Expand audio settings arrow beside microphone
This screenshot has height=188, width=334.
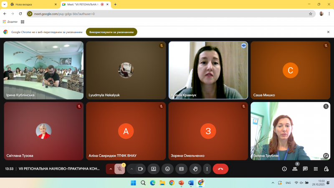[x=111, y=169]
